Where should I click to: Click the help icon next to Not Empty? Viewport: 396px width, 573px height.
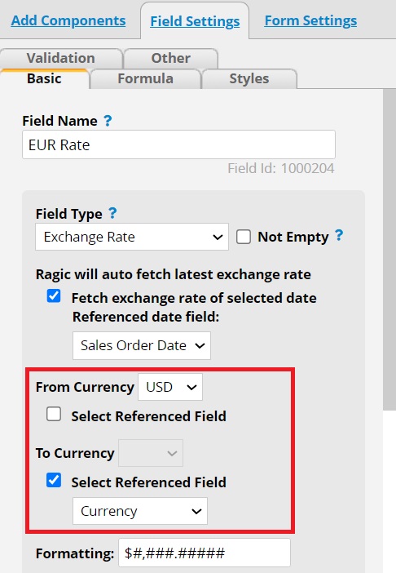339,235
